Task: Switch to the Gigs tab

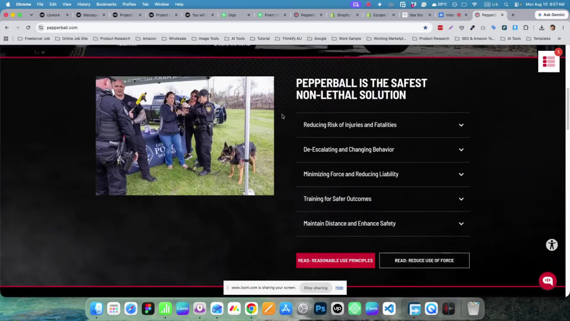Action: coord(235,15)
